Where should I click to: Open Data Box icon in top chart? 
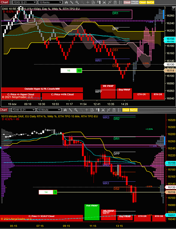point(93,2)
